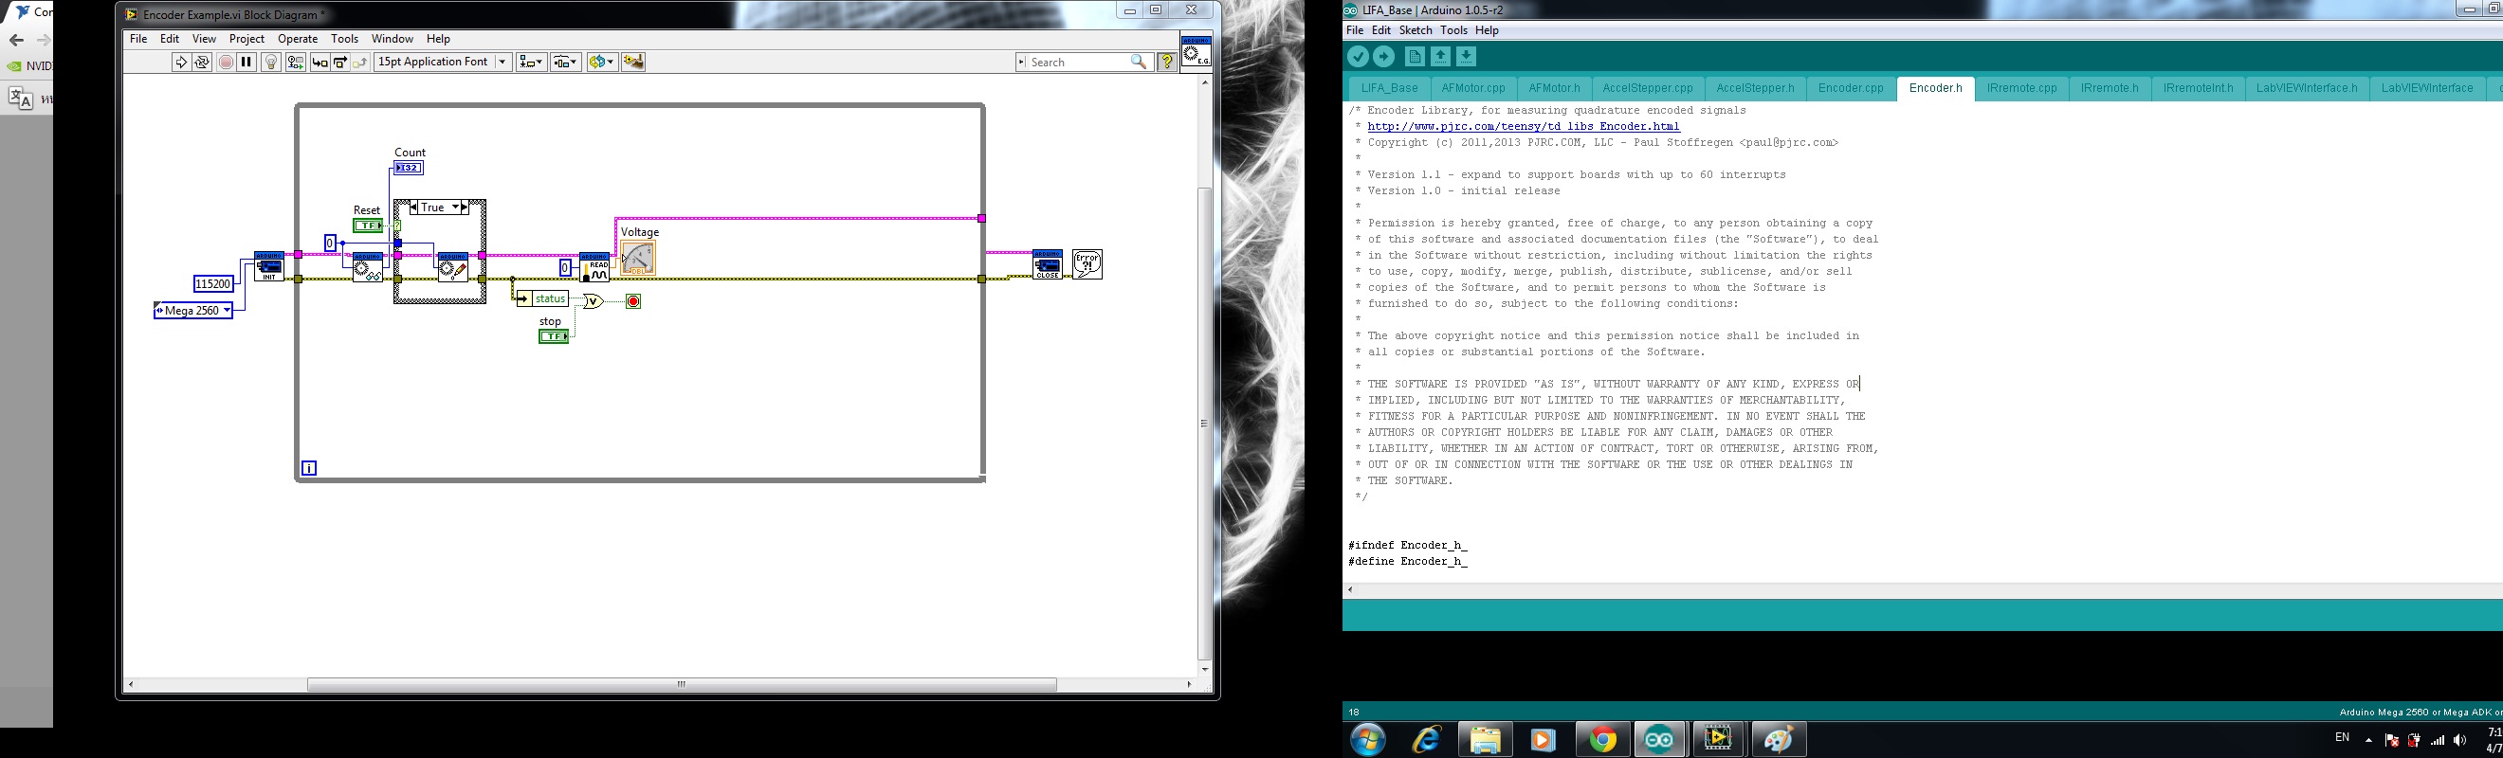Click the Or logic gate node

593,302
